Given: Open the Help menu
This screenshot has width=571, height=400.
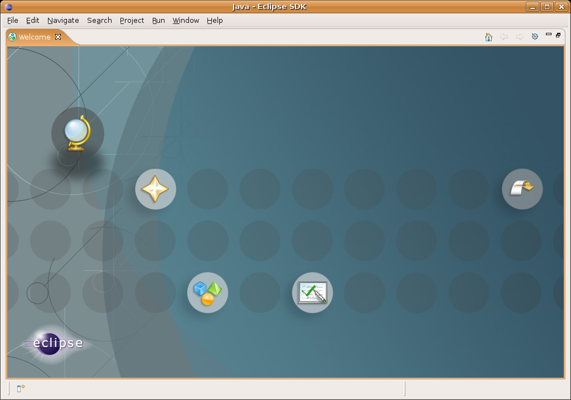Looking at the screenshot, I should pyautogui.click(x=215, y=20).
